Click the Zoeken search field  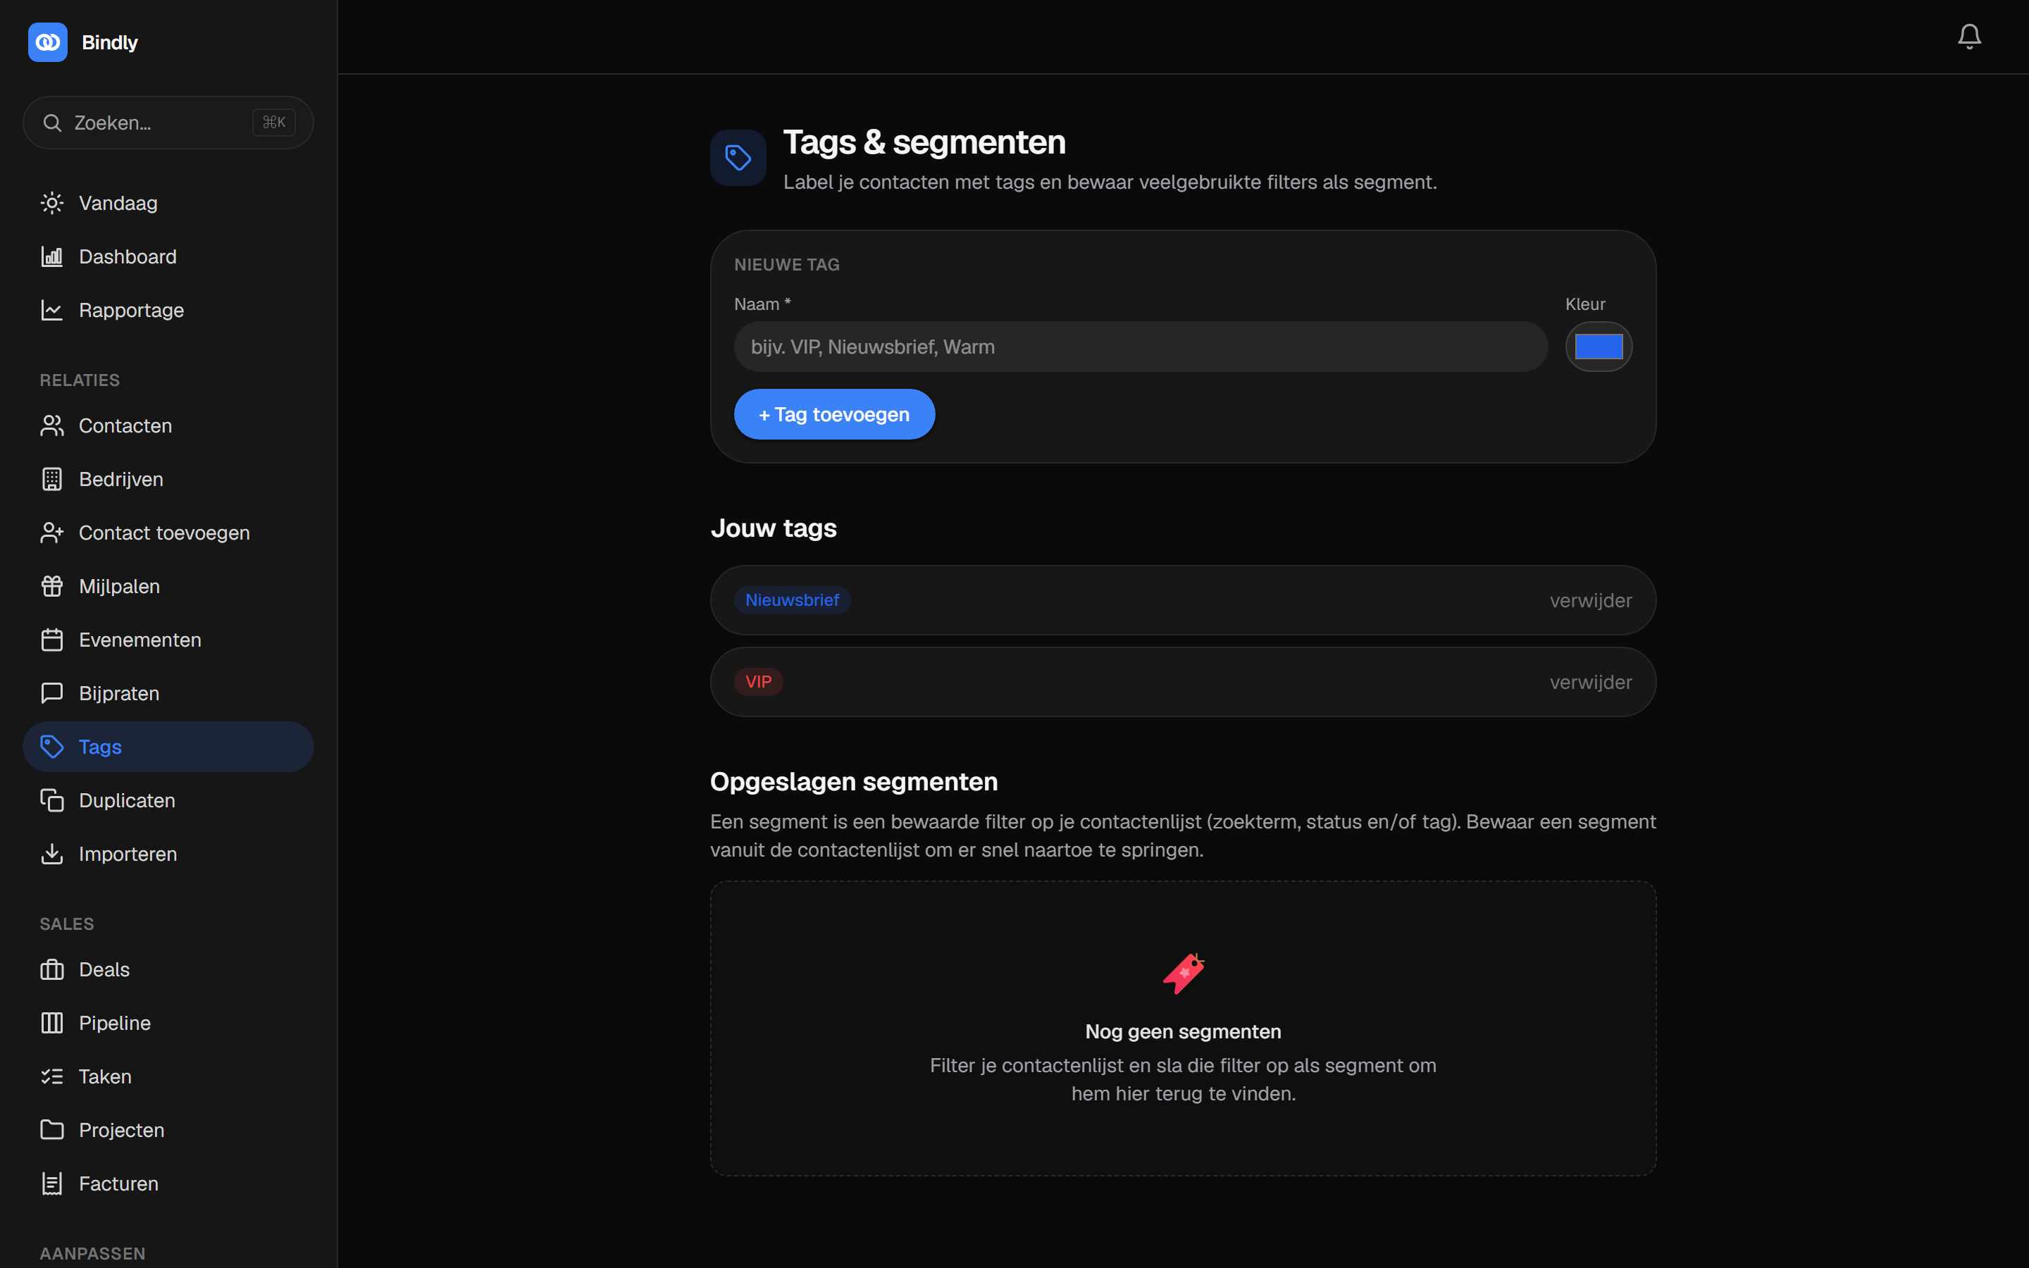(168, 123)
